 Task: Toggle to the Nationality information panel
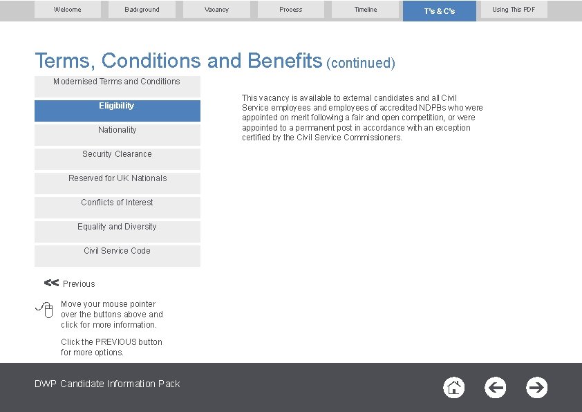(x=117, y=134)
